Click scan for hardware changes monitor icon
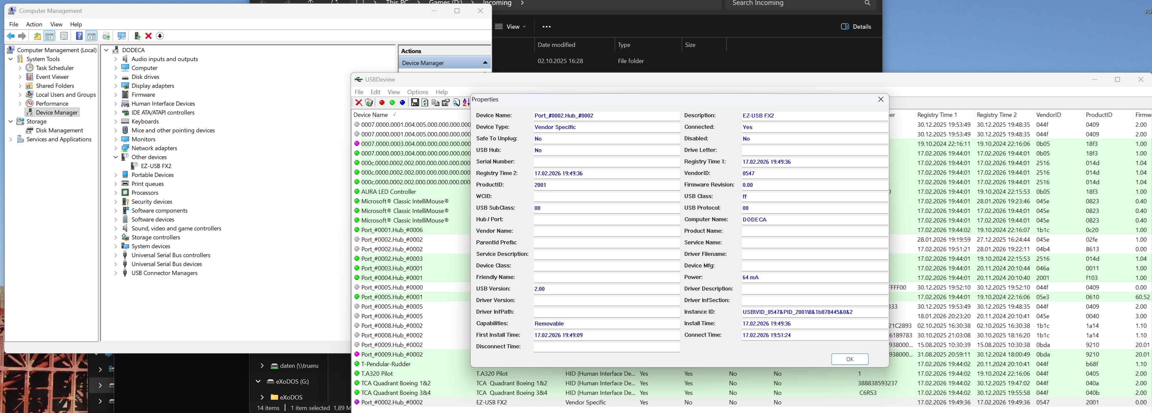This screenshot has height=413, width=1152. 121,36
